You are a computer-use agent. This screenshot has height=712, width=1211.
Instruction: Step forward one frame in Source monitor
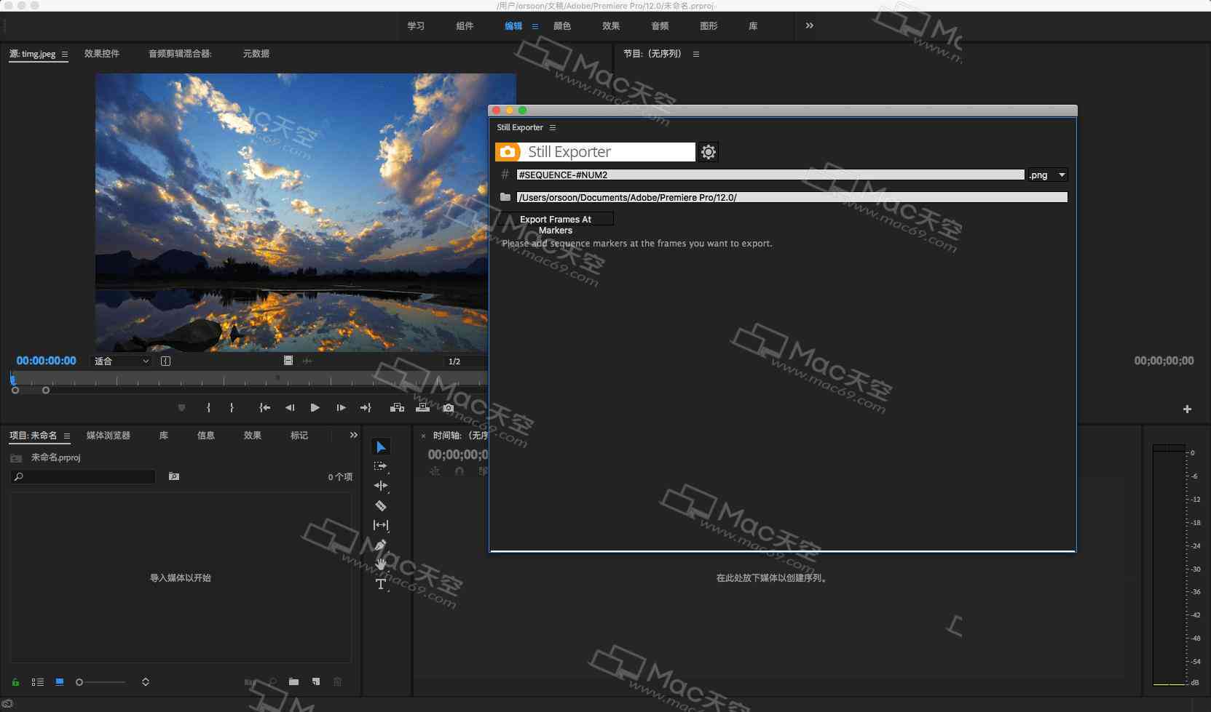[341, 408]
